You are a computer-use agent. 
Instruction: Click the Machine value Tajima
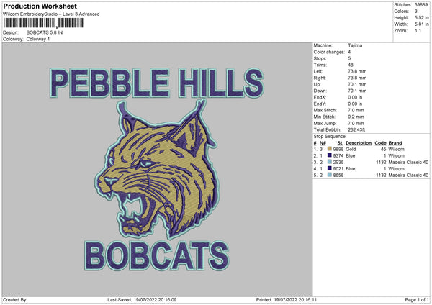point(355,45)
